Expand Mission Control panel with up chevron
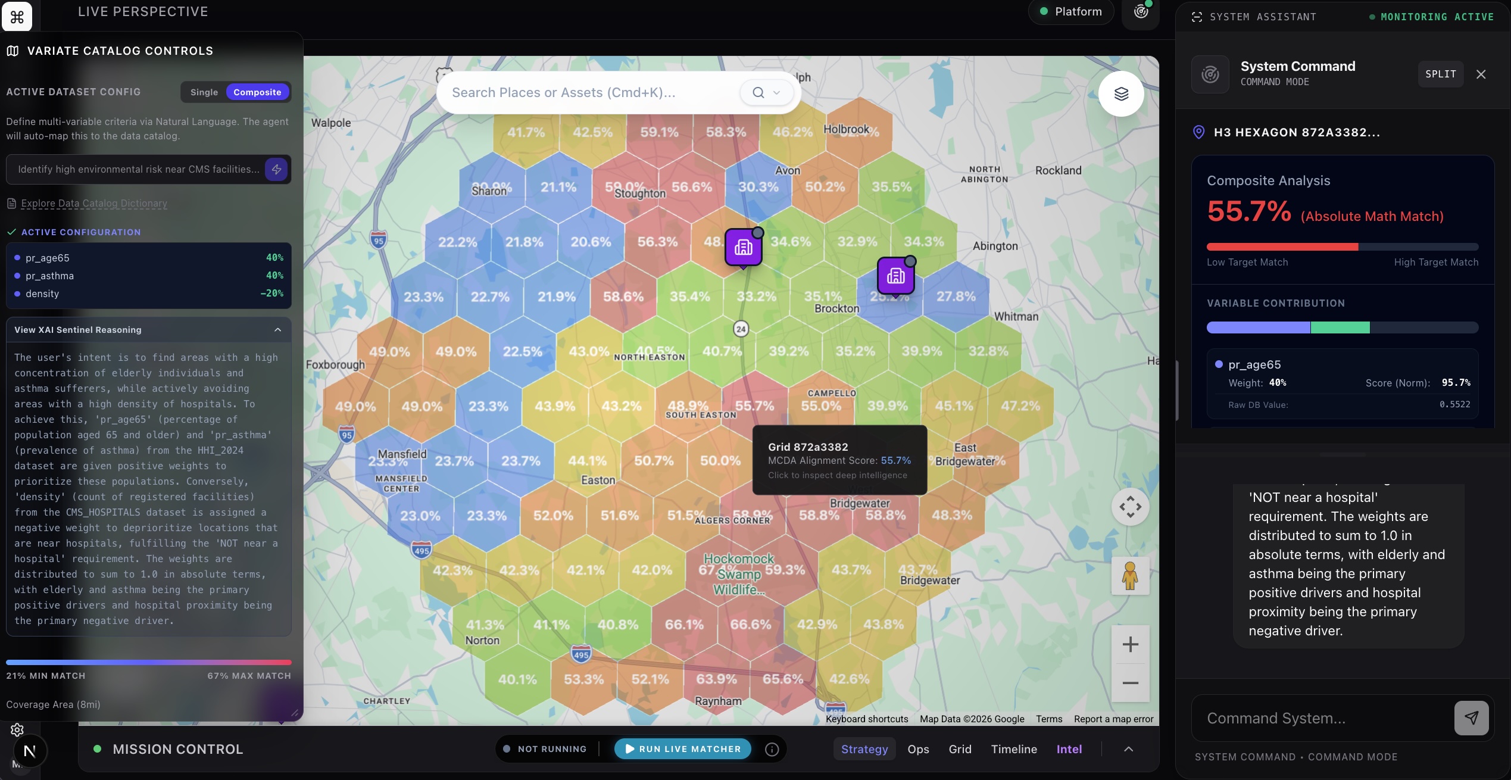The height and width of the screenshot is (780, 1511). [1128, 750]
